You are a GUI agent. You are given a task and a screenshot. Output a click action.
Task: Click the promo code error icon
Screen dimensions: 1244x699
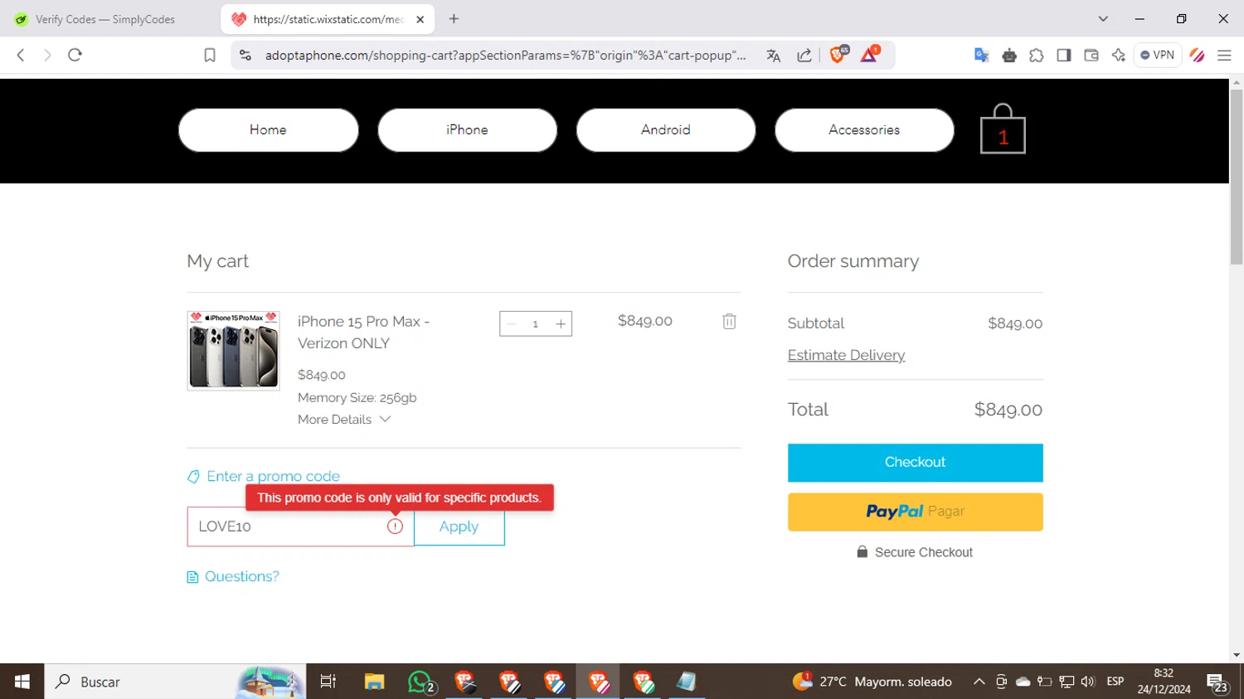click(395, 527)
